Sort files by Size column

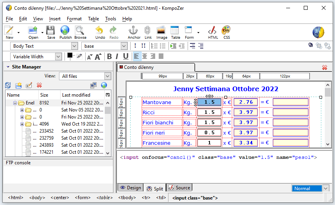click(x=49, y=95)
